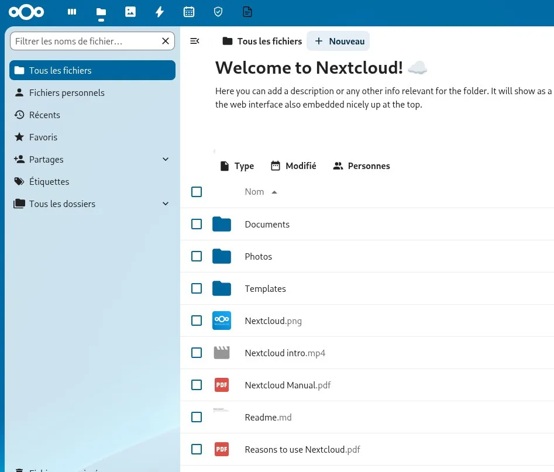Open the Documents folder name
This screenshot has width=554, height=472.
click(x=267, y=225)
